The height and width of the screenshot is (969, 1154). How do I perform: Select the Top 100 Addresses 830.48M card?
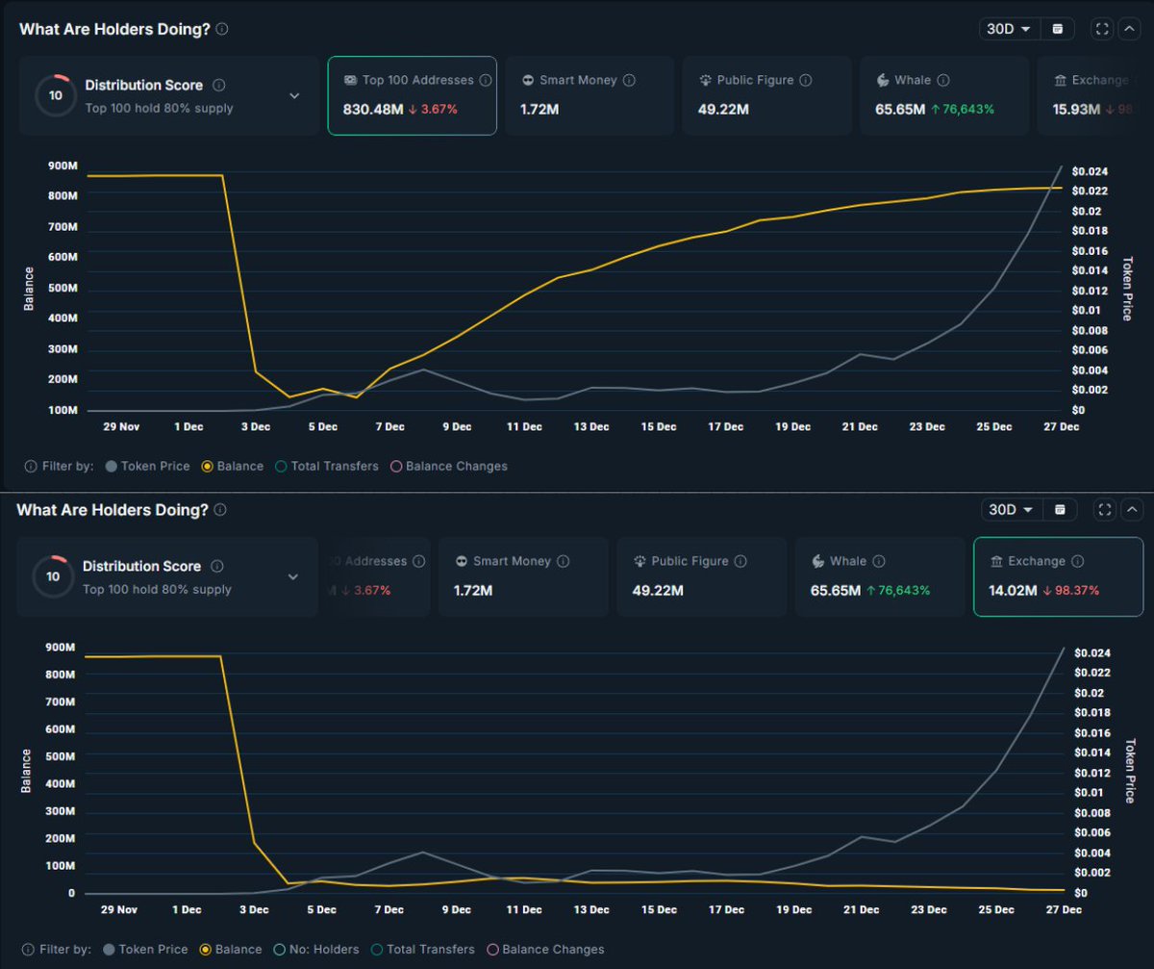[412, 95]
